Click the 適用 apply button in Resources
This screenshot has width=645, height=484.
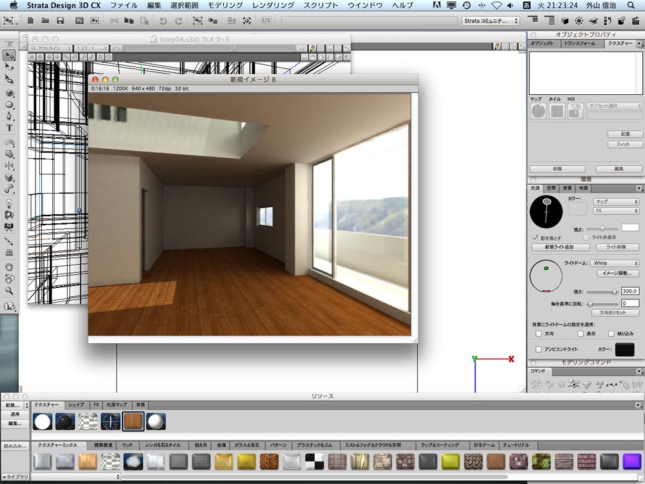click(14, 414)
